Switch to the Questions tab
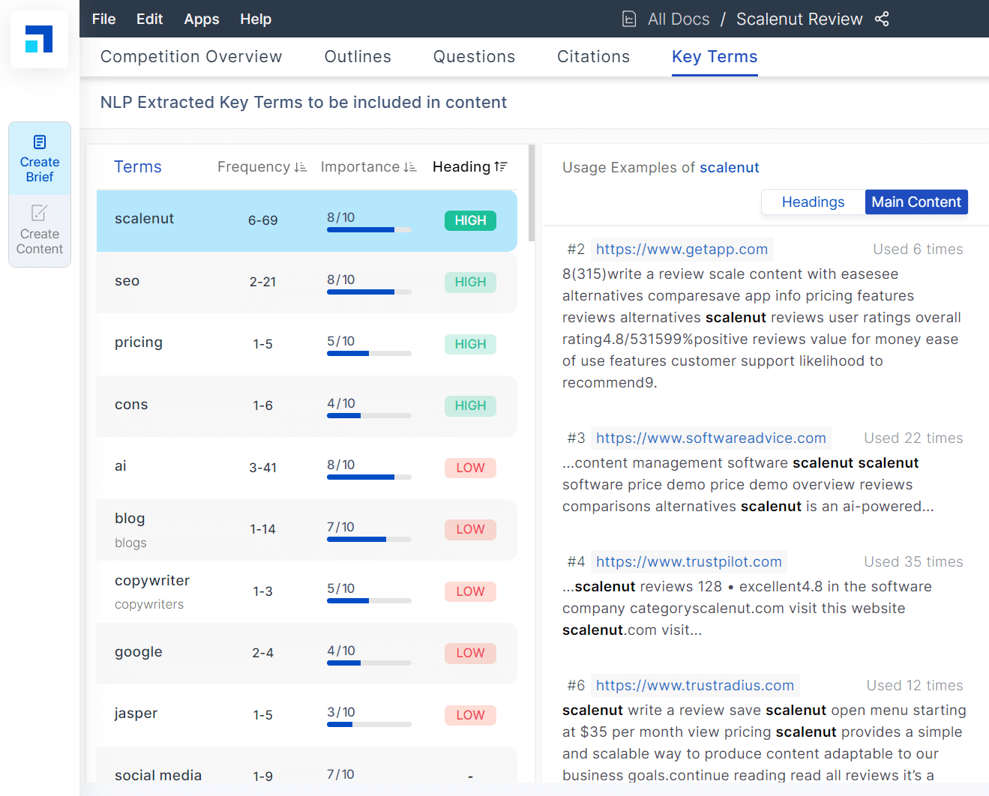The width and height of the screenshot is (989, 796). point(474,57)
